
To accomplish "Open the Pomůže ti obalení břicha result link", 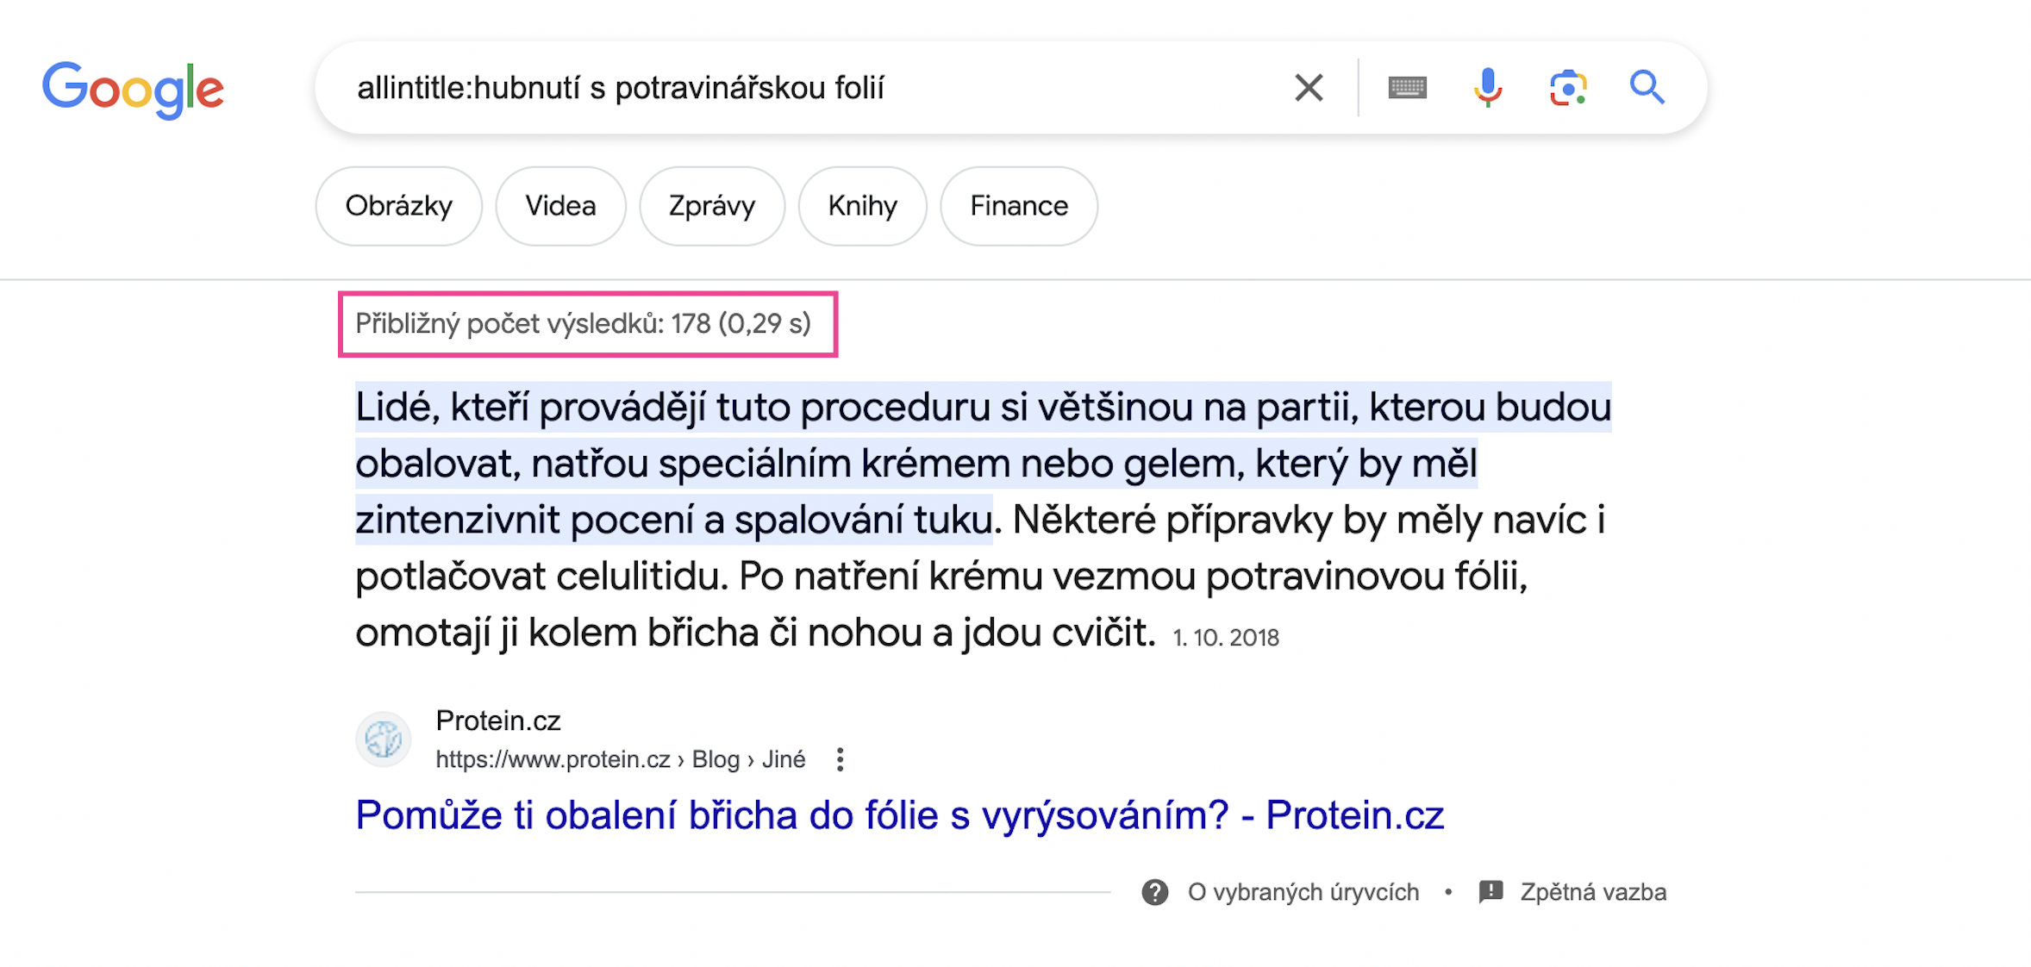I will [899, 814].
